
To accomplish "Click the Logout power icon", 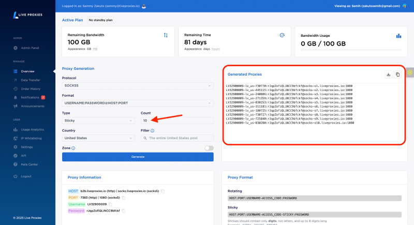I will [x=16, y=176].
